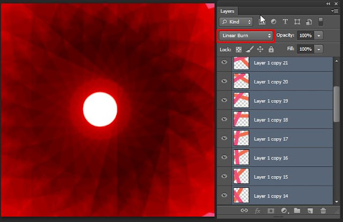Viewport: 343px width, 222px height.
Task: Hide Layer 1 copy 17 with eye icon
Action: tap(224, 138)
